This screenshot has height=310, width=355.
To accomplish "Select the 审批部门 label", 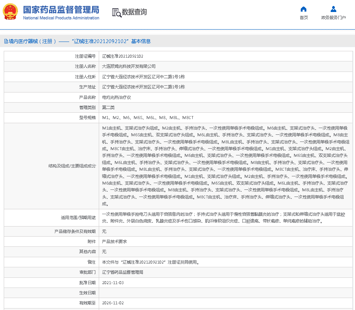I will [x=88, y=272].
